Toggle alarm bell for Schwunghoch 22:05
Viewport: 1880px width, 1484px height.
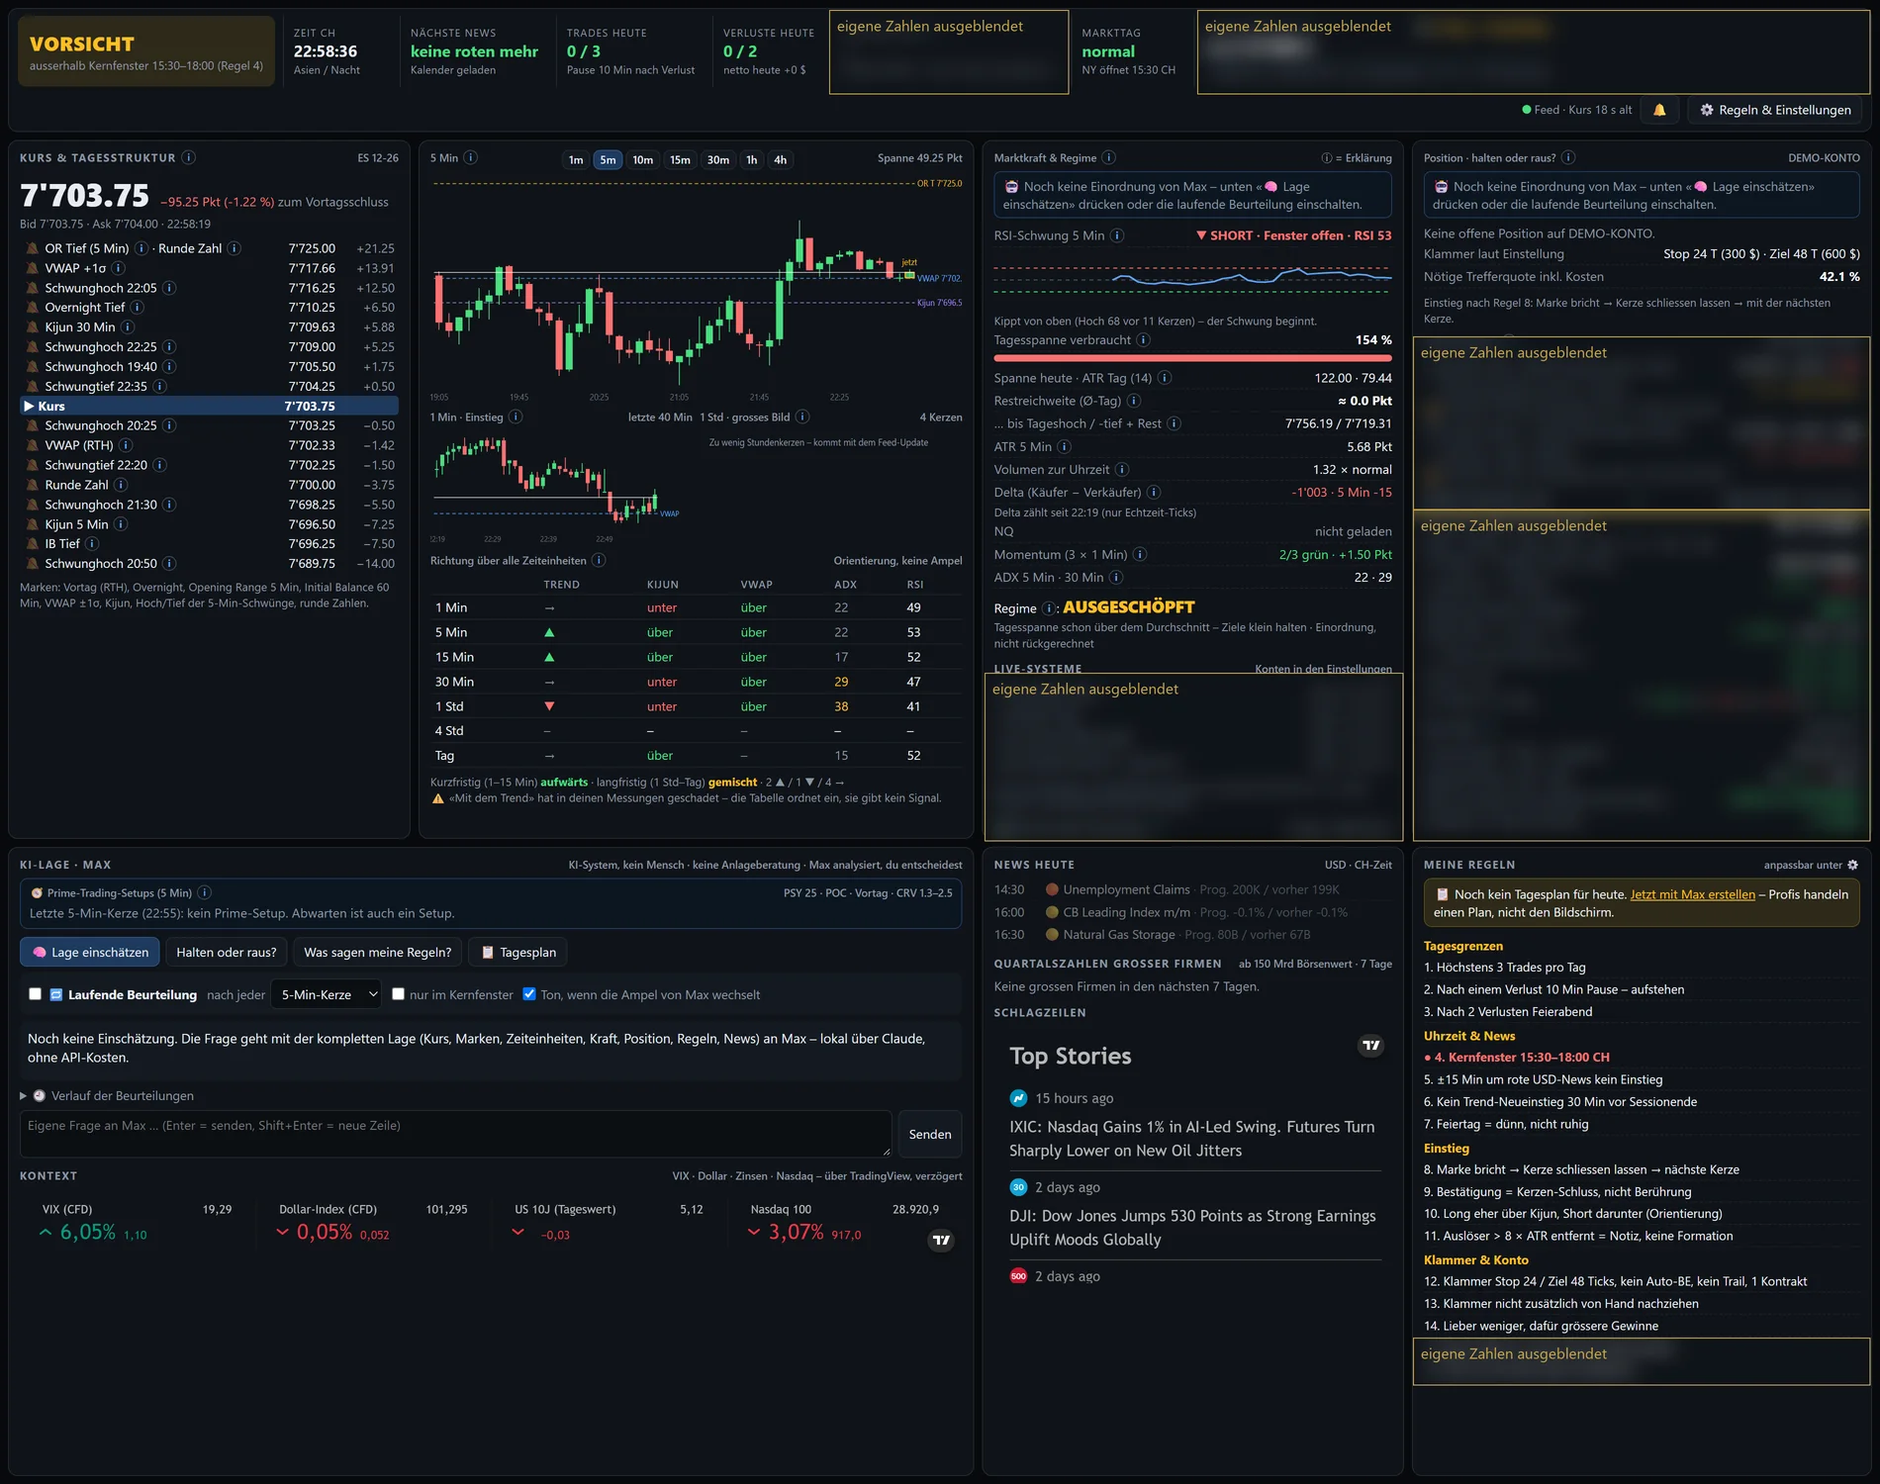pos(33,288)
